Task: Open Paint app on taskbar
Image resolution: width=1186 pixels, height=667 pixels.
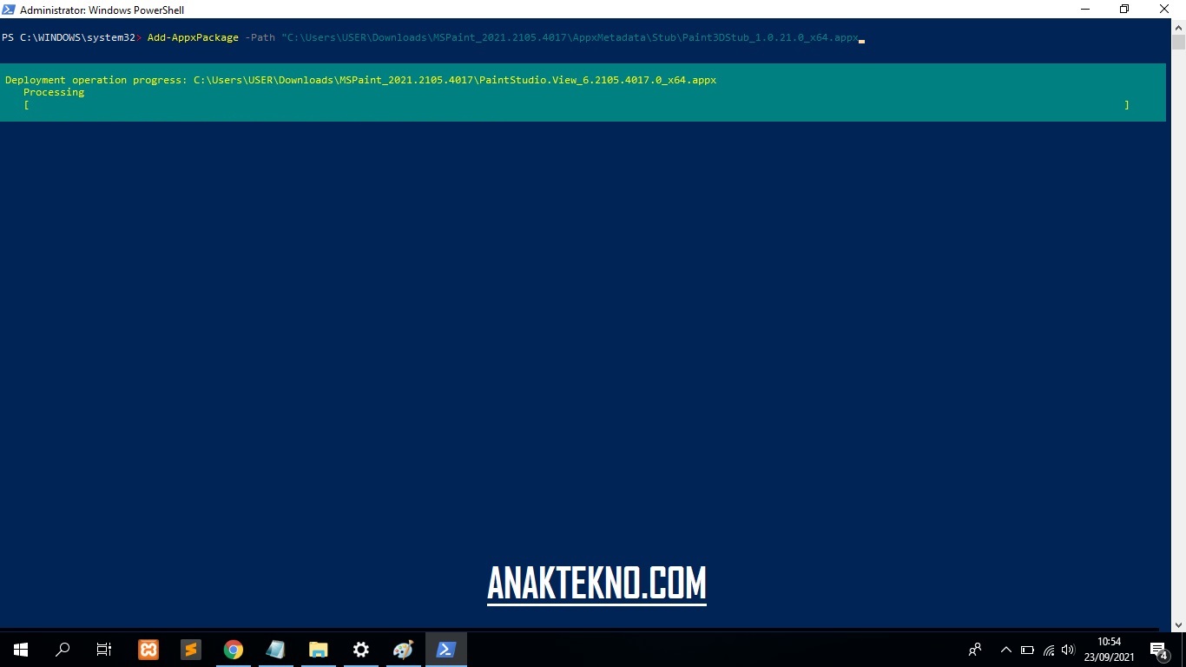Action: click(403, 650)
